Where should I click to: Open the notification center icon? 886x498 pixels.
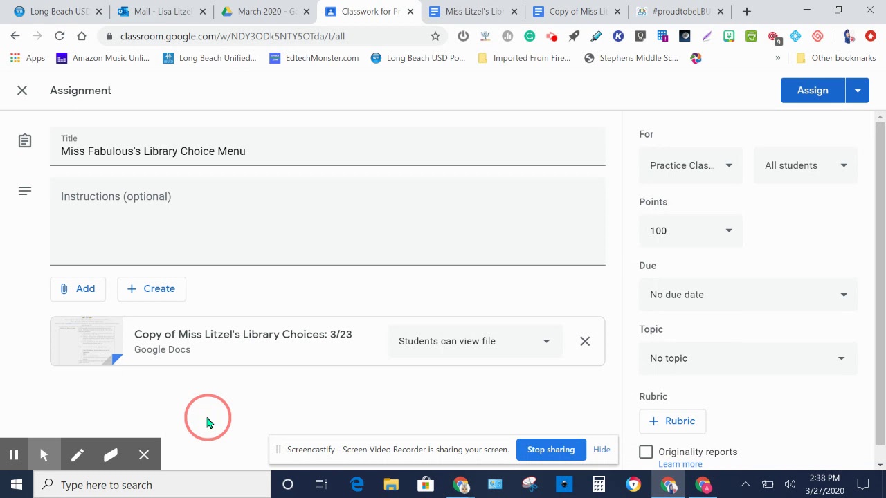[862, 485]
